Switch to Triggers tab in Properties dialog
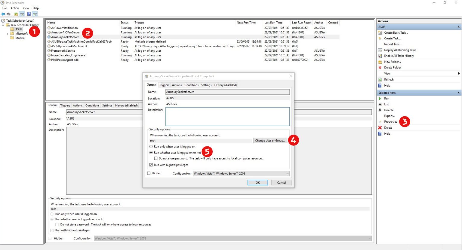 pos(164,85)
